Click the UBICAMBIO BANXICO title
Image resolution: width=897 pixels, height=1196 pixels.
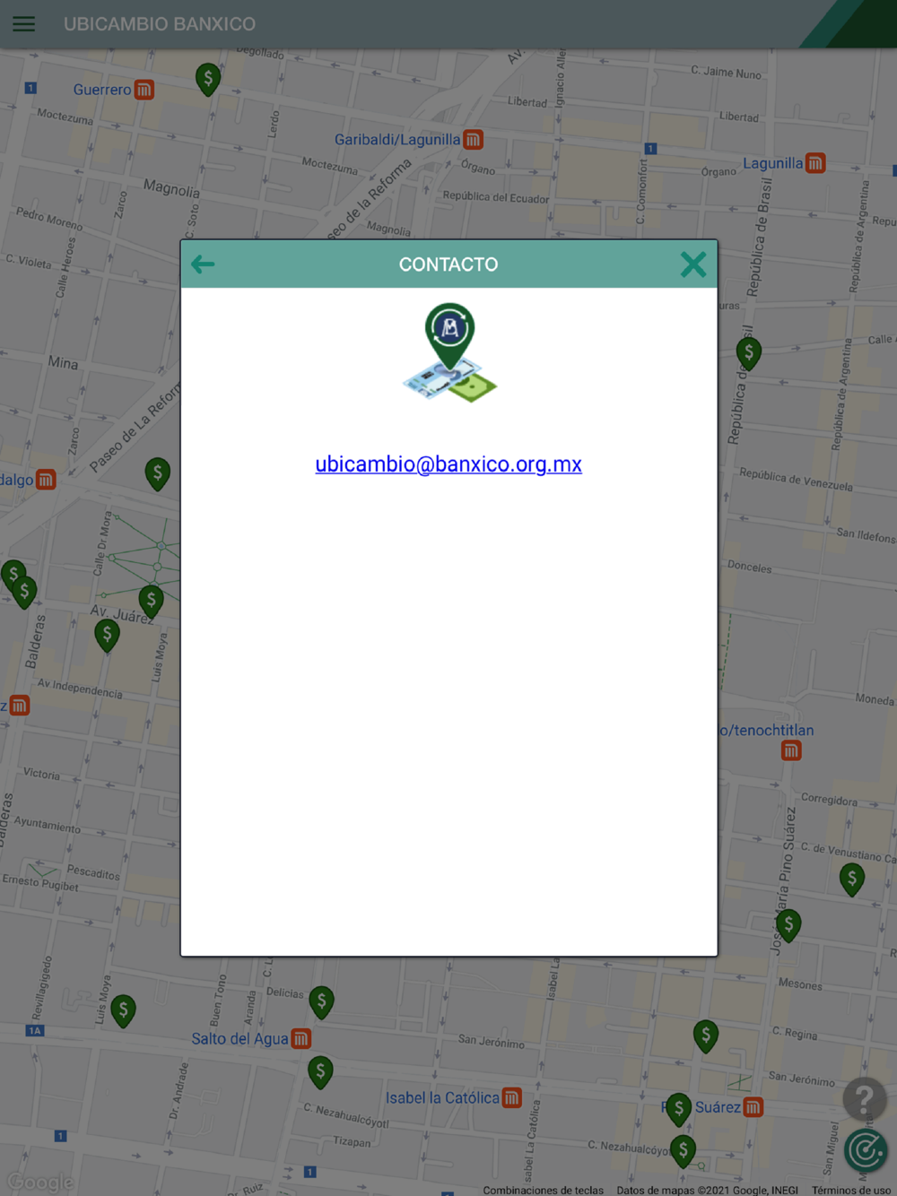point(160,24)
